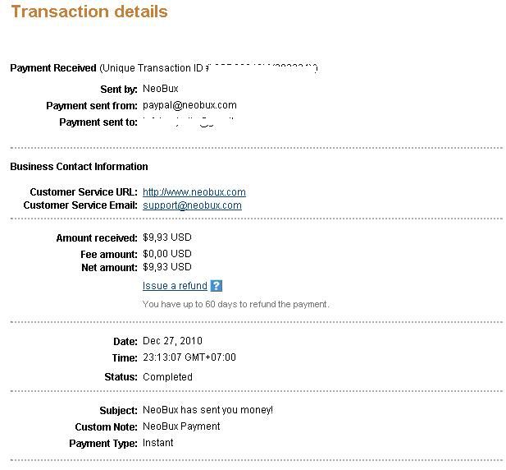Click the support@neobux.com email link
The image size is (506, 470).
pyautogui.click(x=193, y=205)
